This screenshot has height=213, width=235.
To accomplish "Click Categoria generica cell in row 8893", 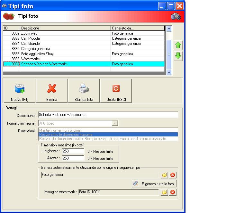I will 138,38.
